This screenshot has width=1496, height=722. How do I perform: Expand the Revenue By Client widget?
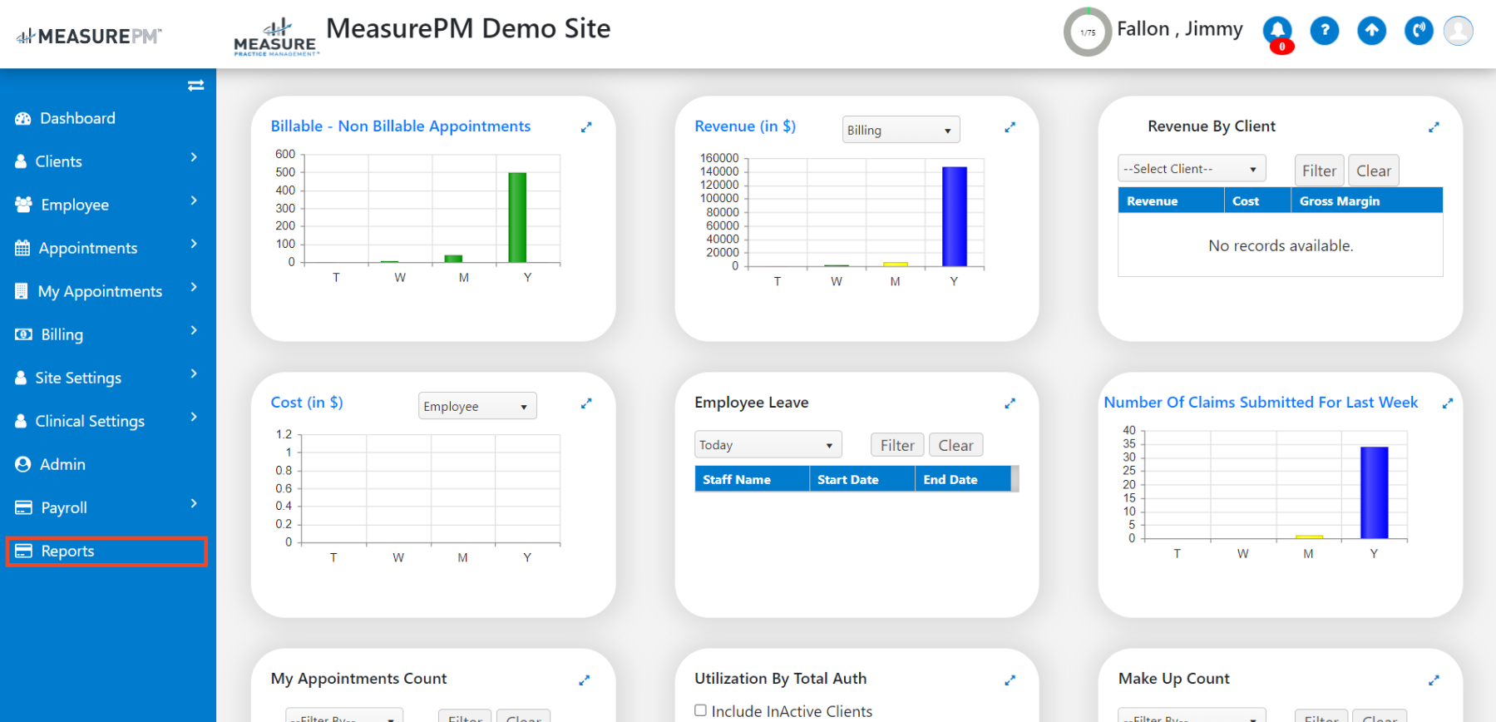1434,127
